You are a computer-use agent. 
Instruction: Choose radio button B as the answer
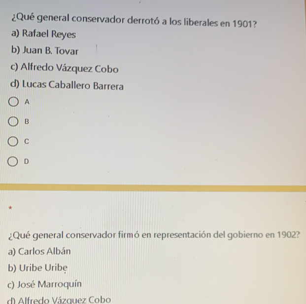(15, 122)
